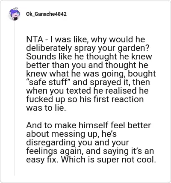Click the line "And to make himself feel better"
171x183 pixels.
[x=88, y=125]
